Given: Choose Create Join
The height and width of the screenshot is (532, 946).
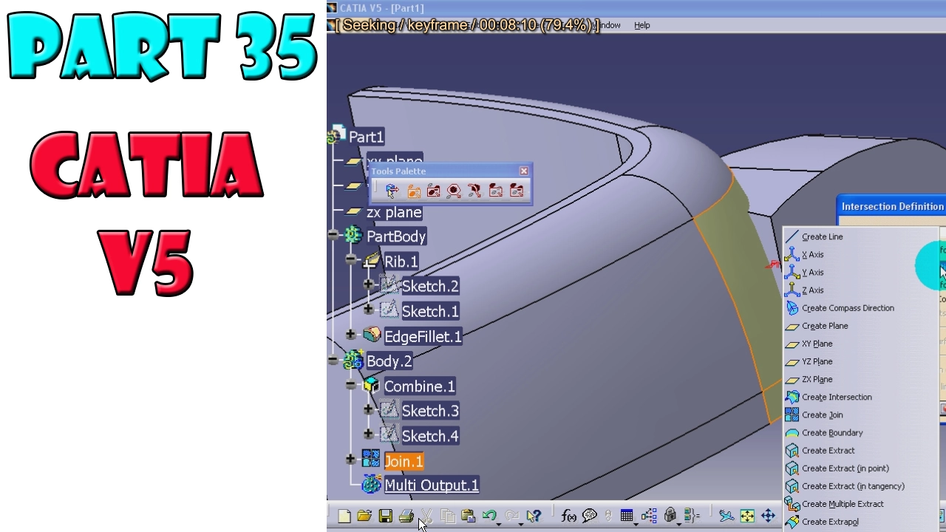Looking at the screenshot, I should click(x=822, y=415).
